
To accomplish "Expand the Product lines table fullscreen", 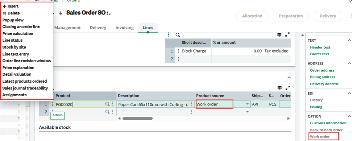I will point(288,88).
